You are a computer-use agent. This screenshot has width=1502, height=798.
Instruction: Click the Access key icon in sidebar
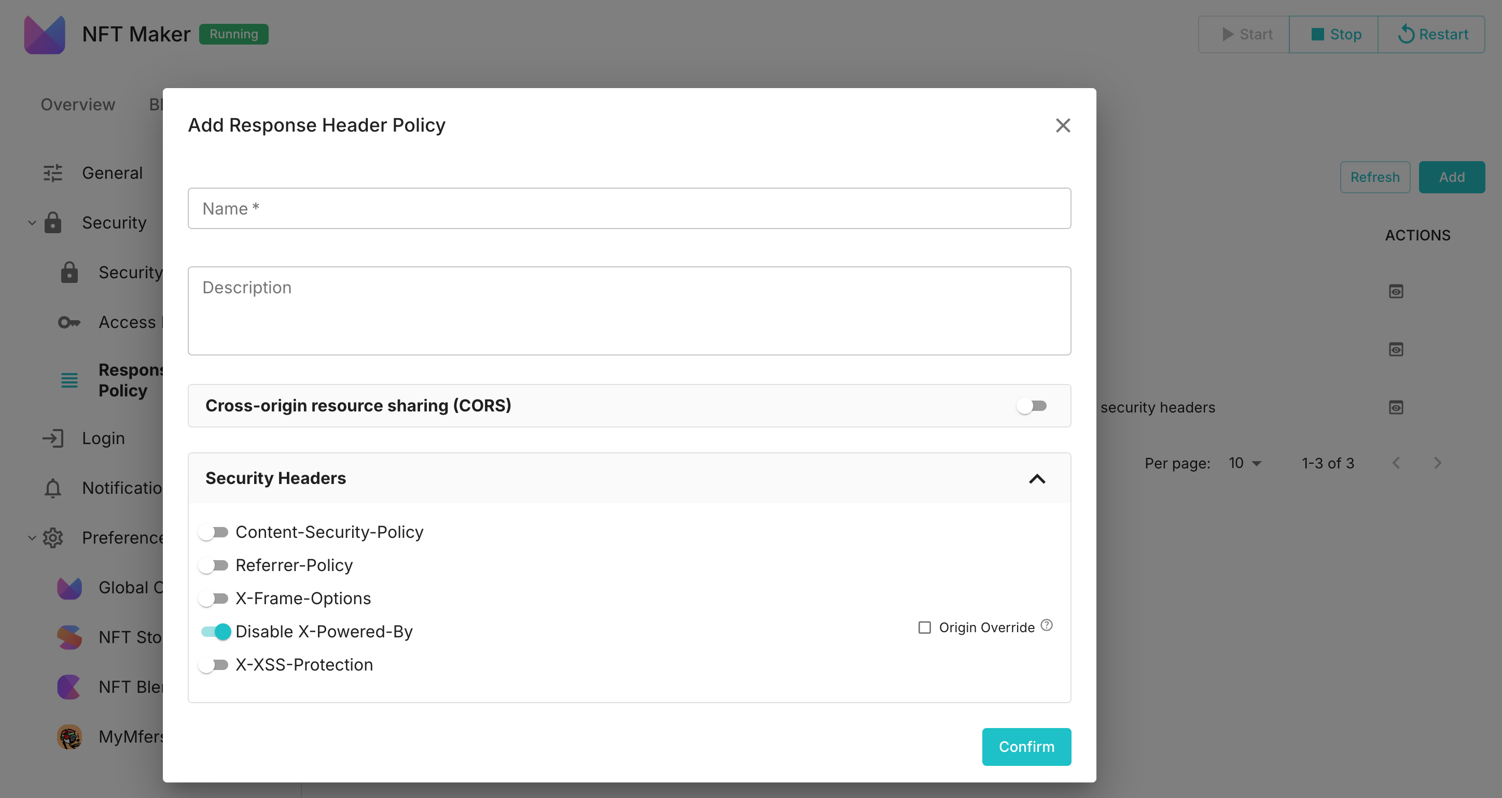click(x=69, y=322)
